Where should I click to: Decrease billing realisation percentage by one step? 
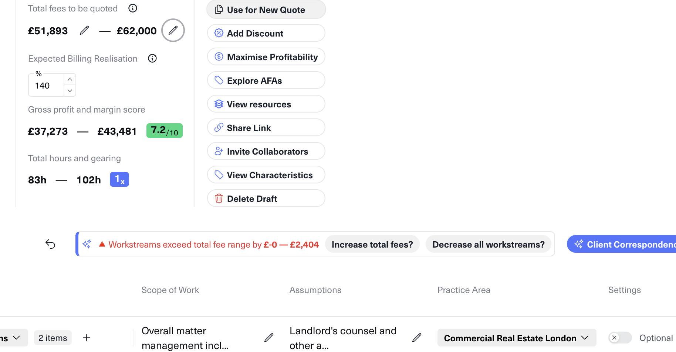pyautogui.click(x=70, y=91)
